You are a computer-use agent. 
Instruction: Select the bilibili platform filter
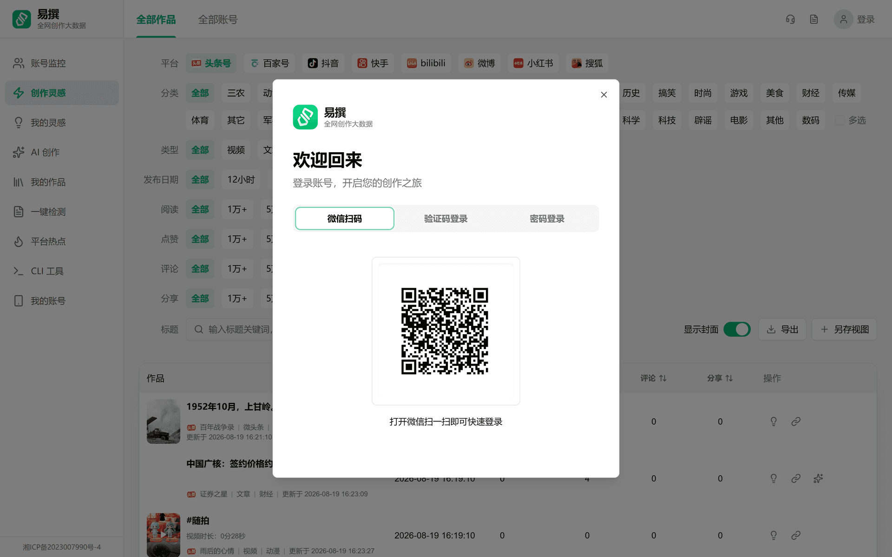pos(426,63)
